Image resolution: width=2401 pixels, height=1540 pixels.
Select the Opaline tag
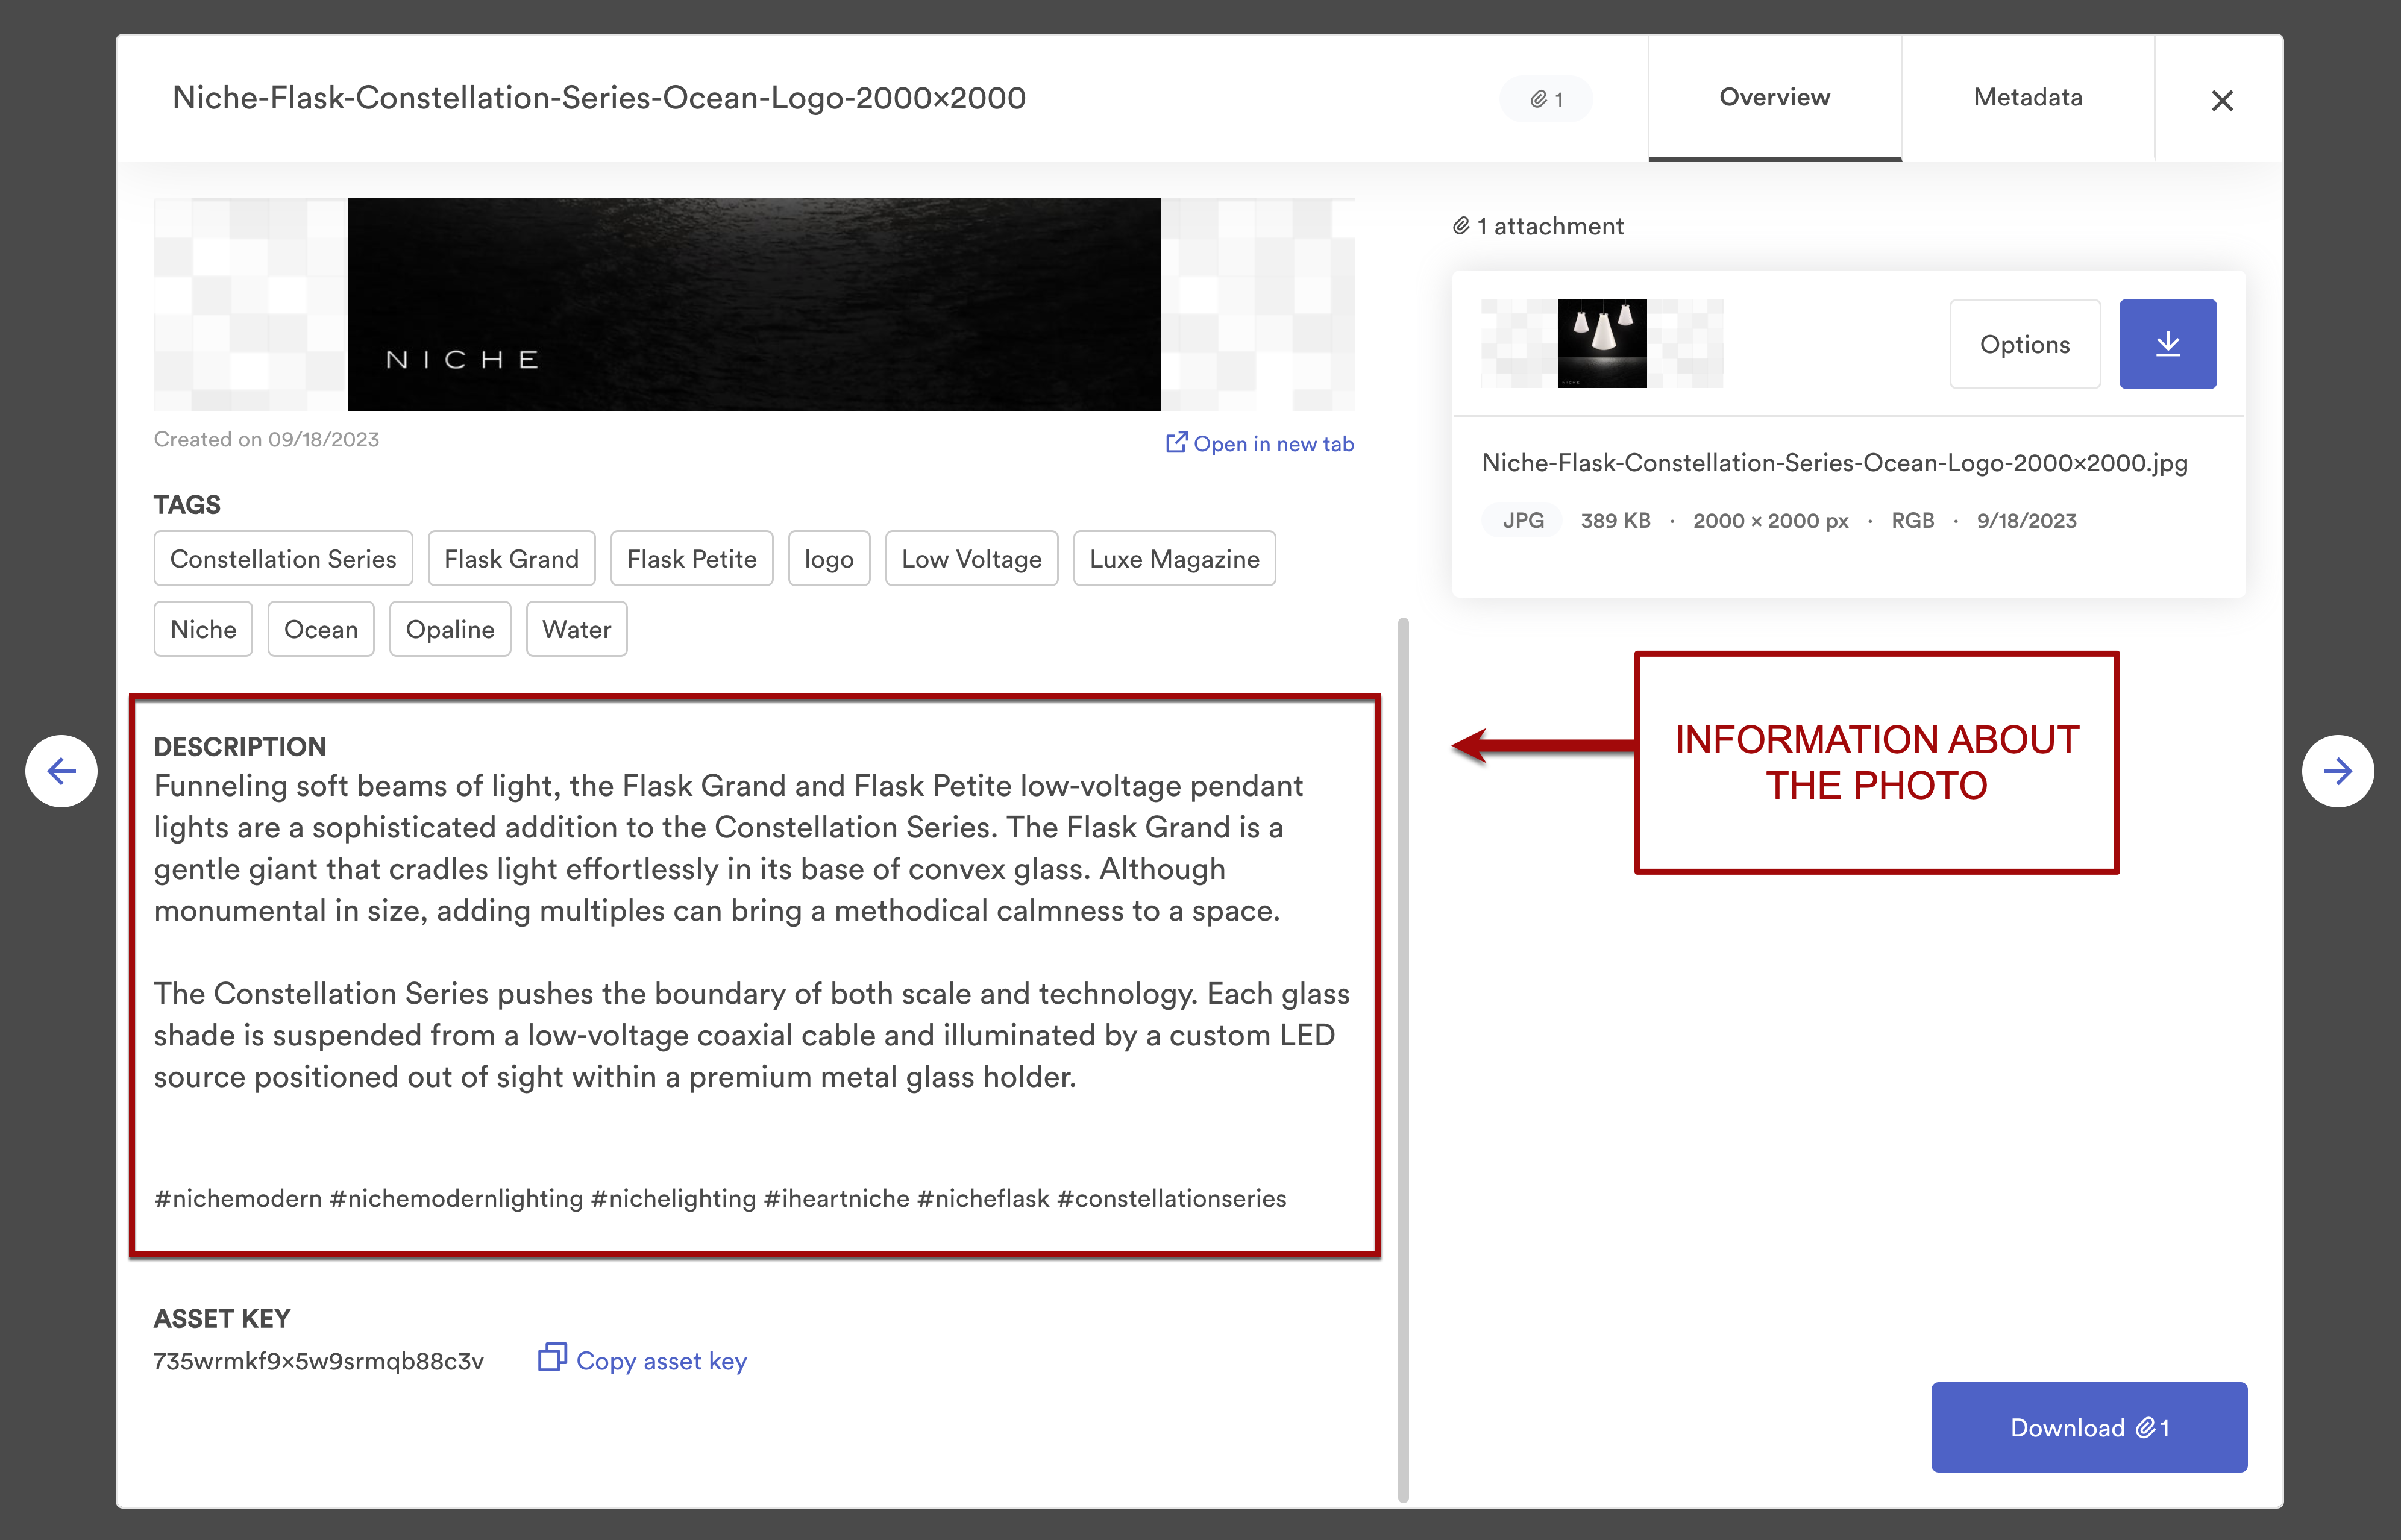click(450, 629)
